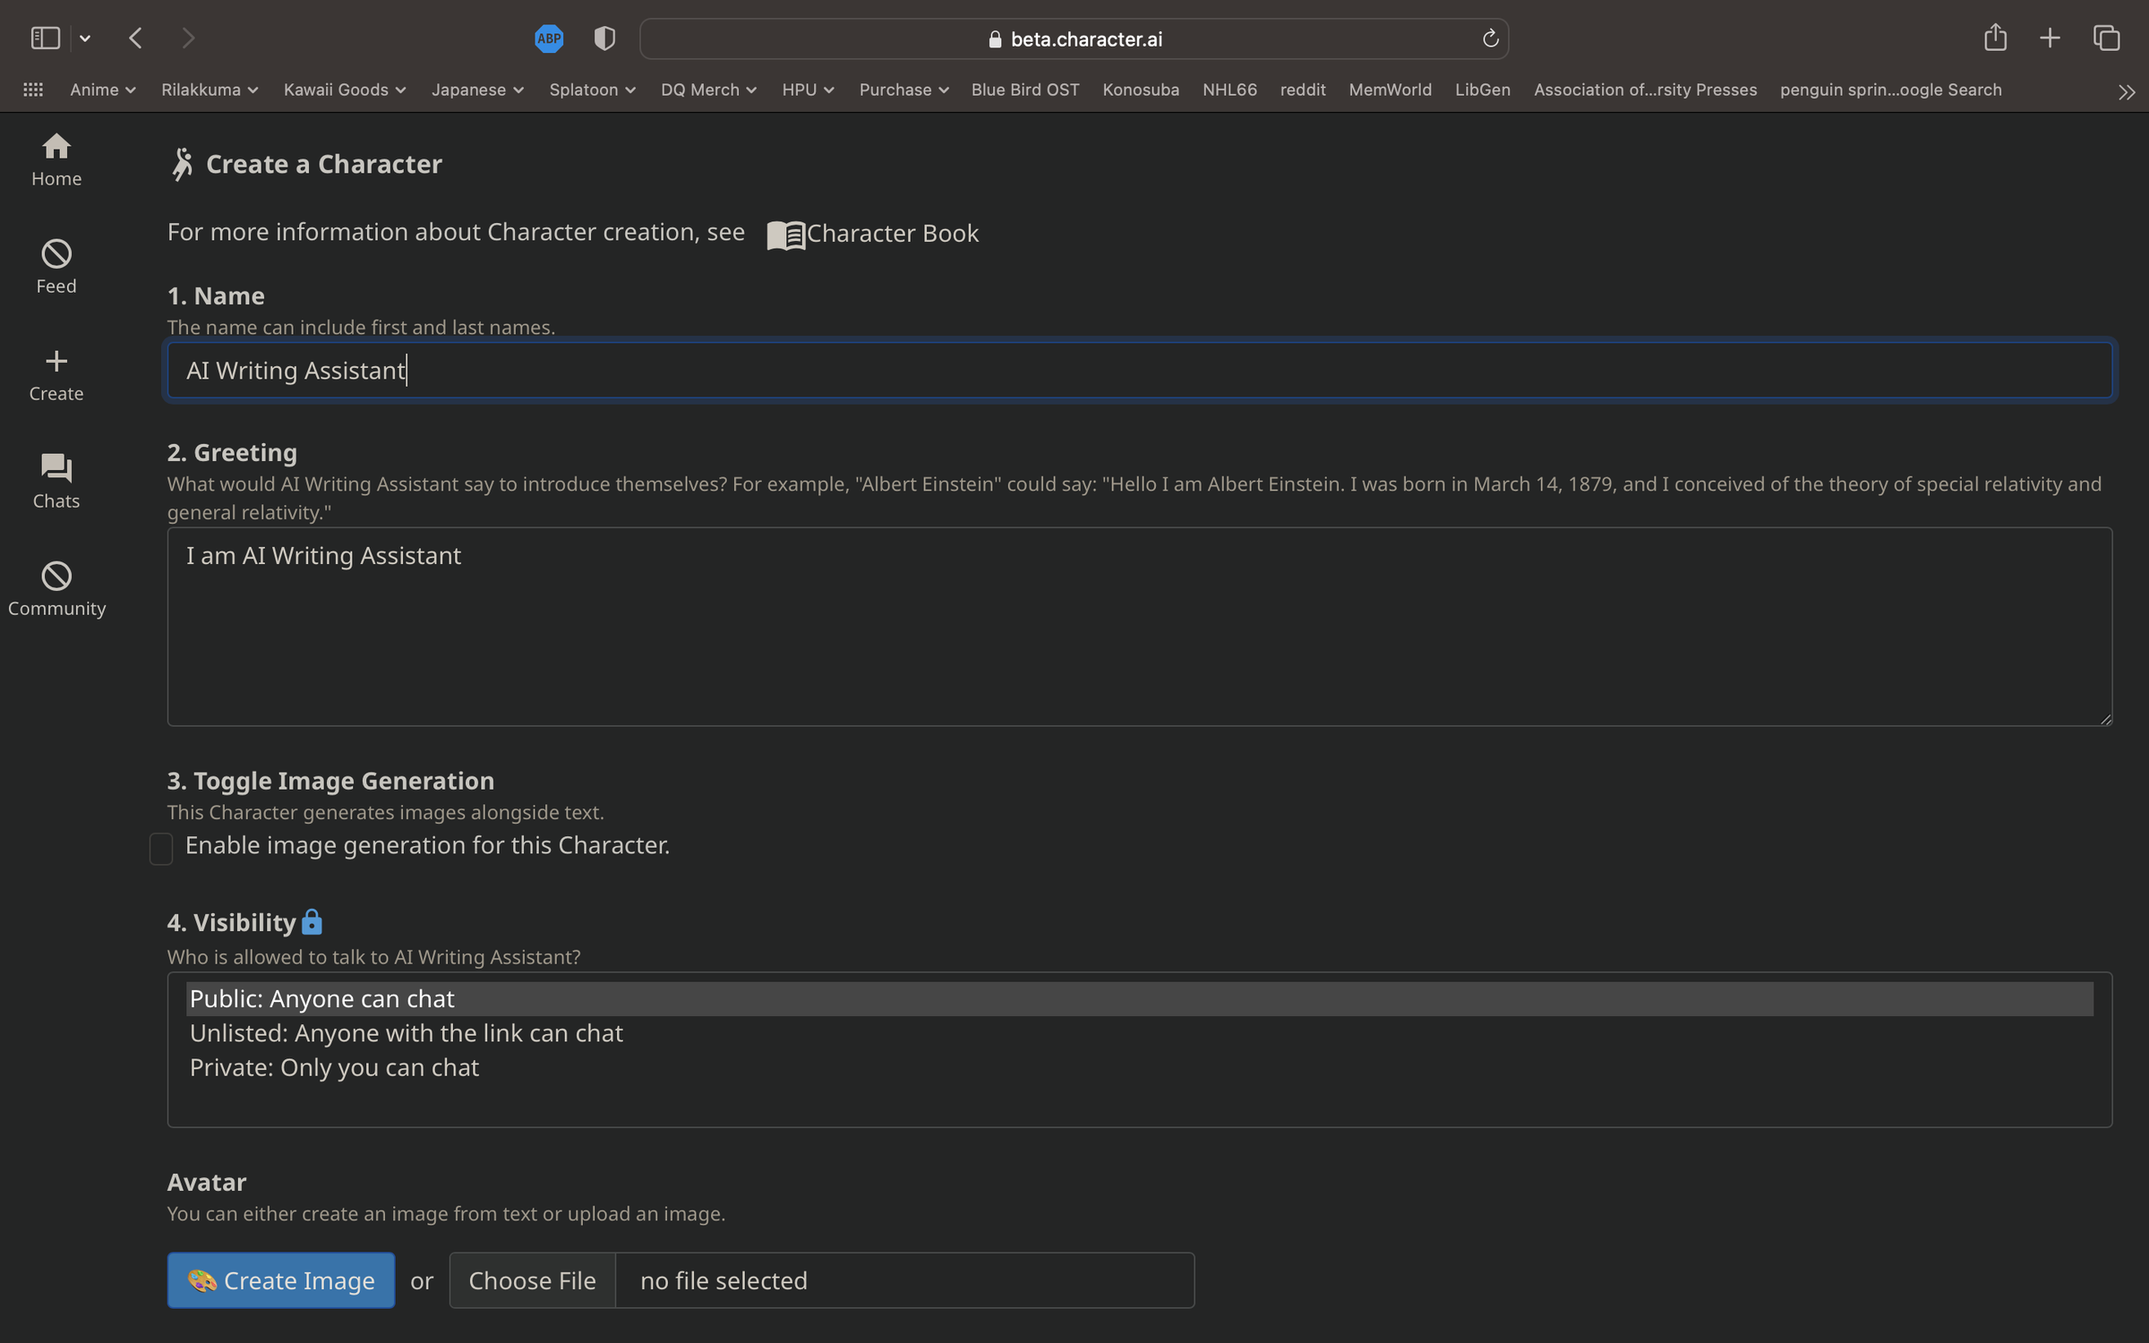Viewport: 2149px width, 1343px height.
Task: Select Unlisted: Anyone with the link can chat
Action: 406,1033
